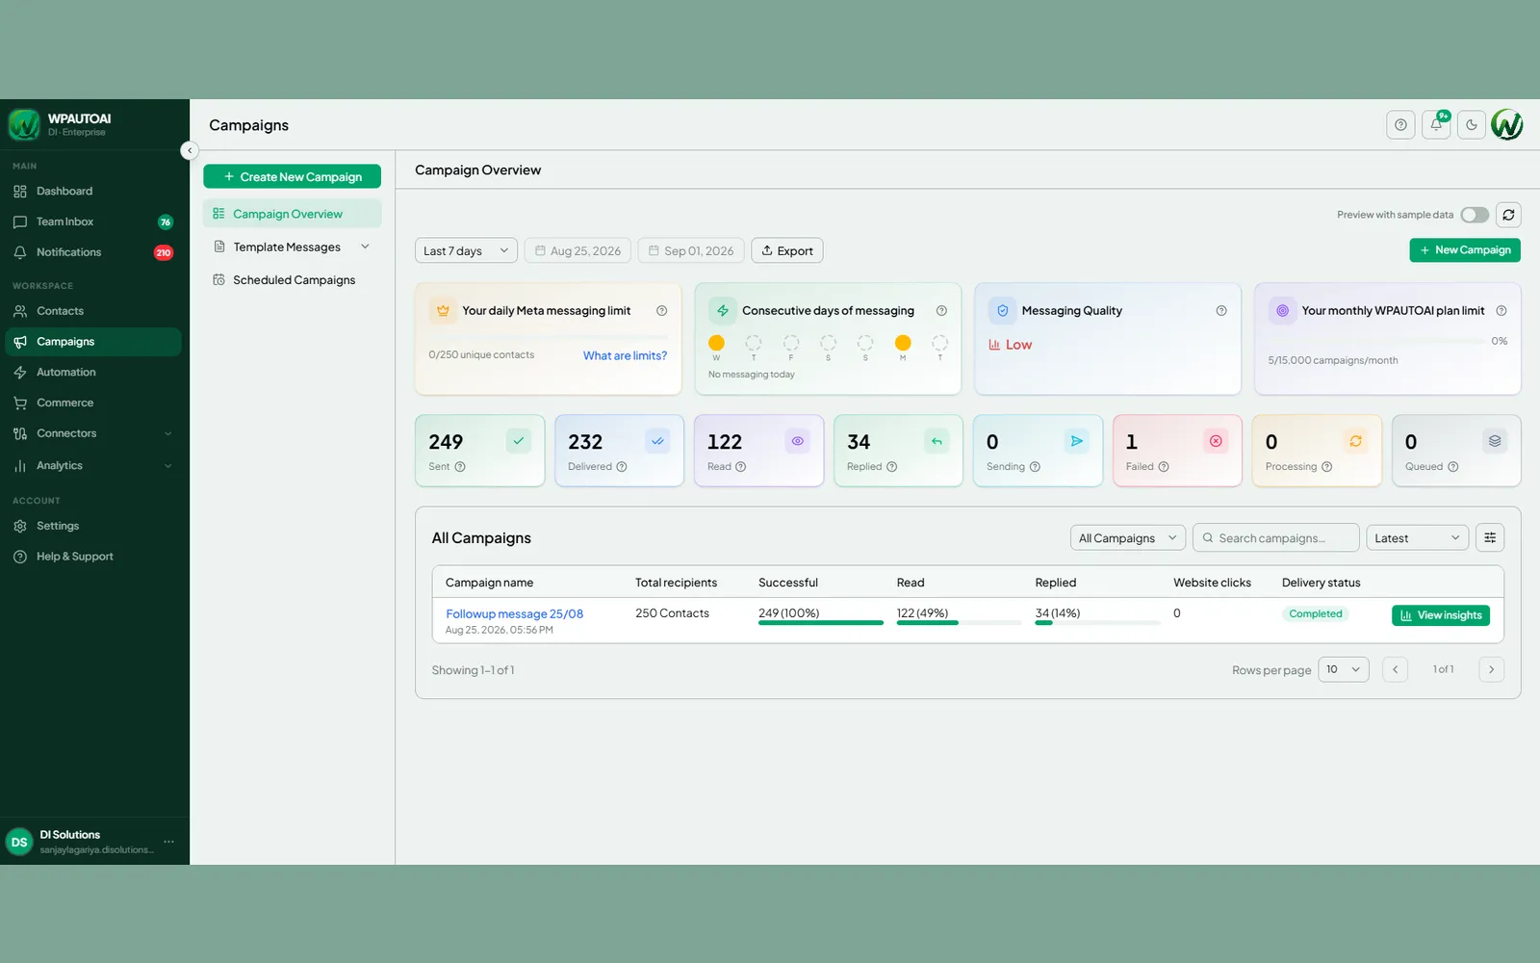The height and width of the screenshot is (963, 1540).
Task: Click Create New Campaign button
Action: pyautogui.click(x=292, y=177)
